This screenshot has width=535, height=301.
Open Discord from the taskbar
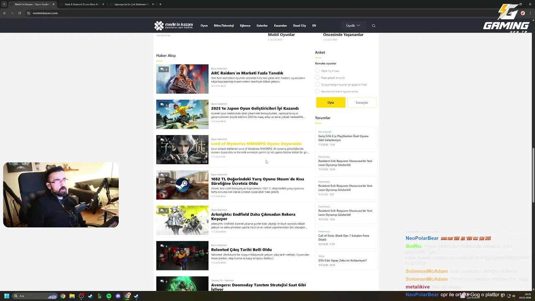pyautogui.click(x=118, y=296)
